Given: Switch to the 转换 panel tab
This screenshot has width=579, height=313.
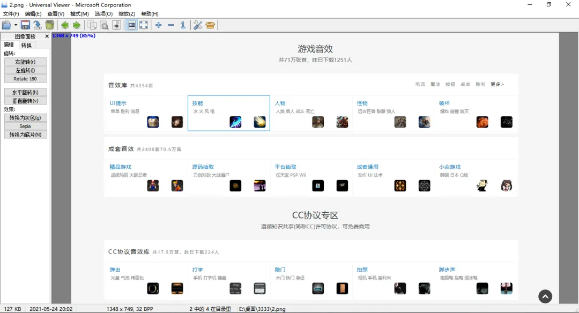Looking at the screenshot, I should tap(26, 45).
